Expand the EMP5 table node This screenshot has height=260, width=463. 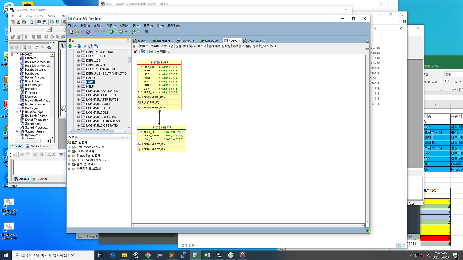coord(78,82)
